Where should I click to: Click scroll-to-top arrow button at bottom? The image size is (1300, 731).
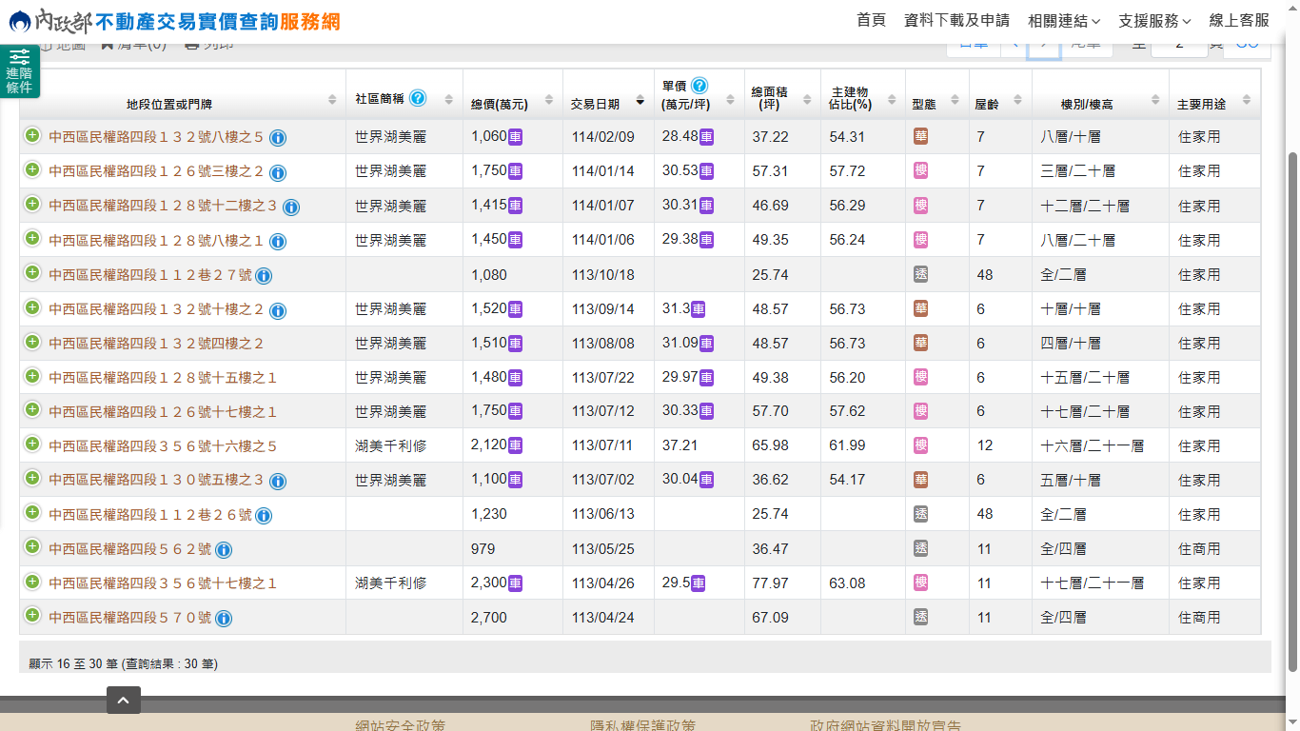[x=124, y=701]
